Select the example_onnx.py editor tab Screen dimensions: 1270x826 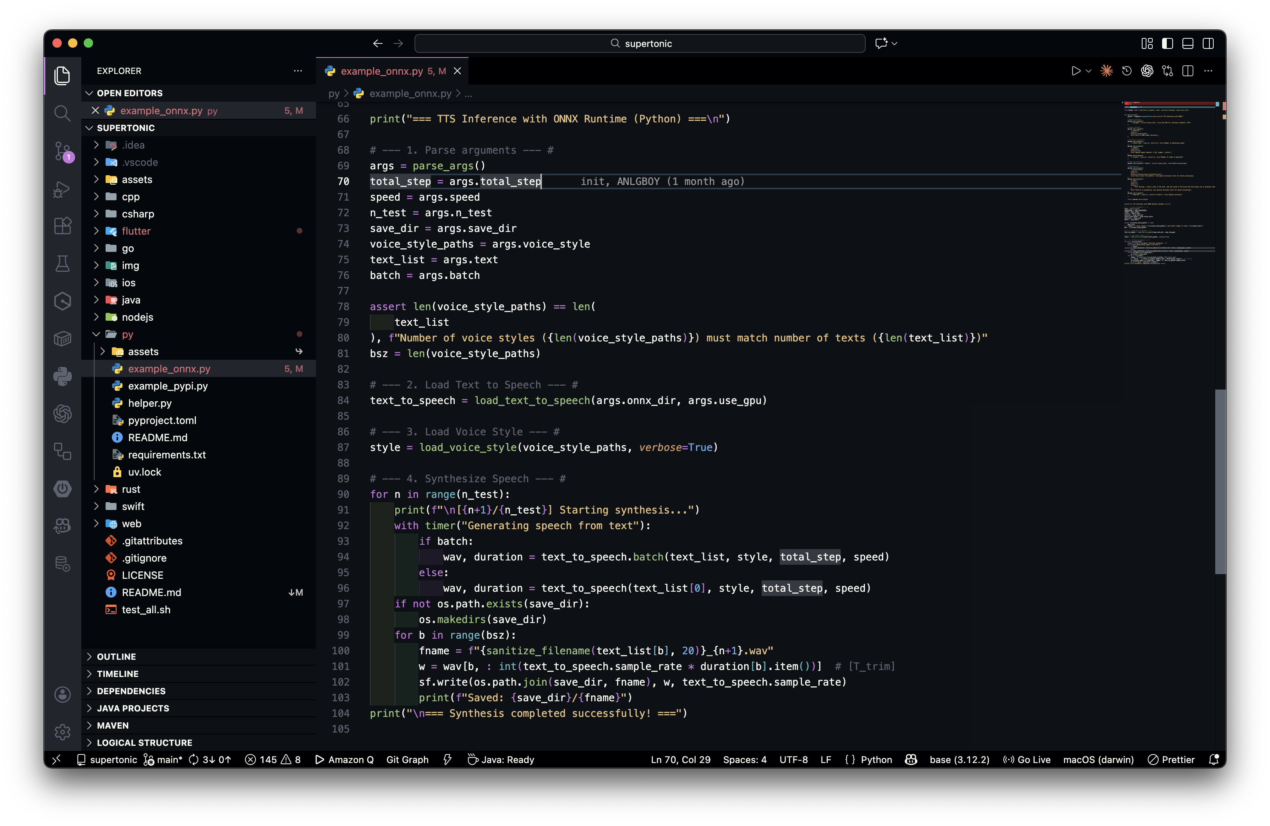pyautogui.click(x=382, y=71)
